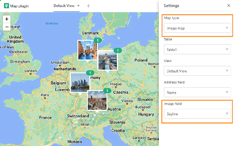Open the Frankfurt skyline image marker
Screen dimensions: 235x146
(x=80, y=83)
